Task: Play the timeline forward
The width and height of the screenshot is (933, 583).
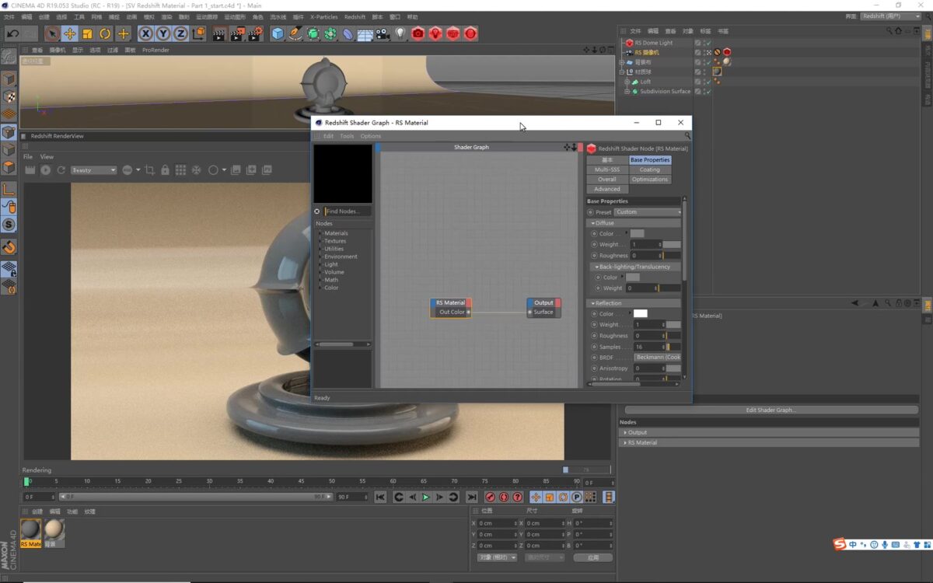Action: coord(426,497)
